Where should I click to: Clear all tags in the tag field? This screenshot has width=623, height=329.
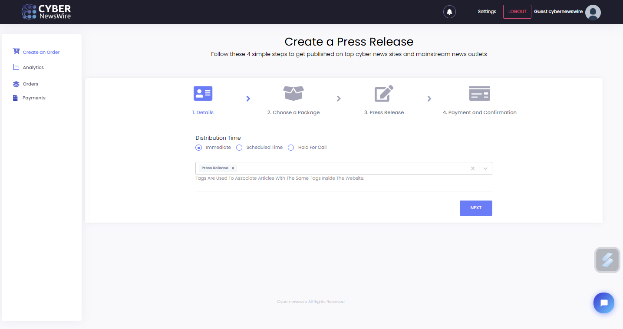[x=473, y=168]
